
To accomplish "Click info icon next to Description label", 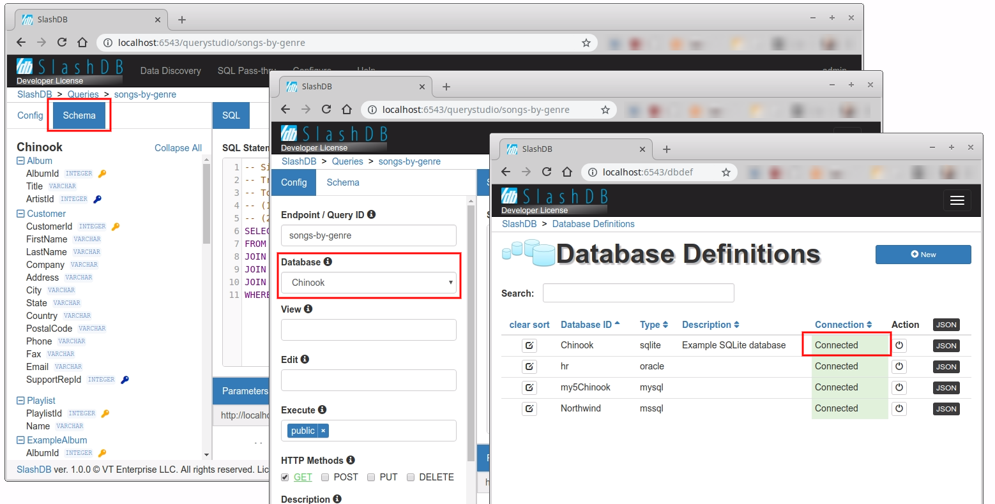I will [x=337, y=499].
